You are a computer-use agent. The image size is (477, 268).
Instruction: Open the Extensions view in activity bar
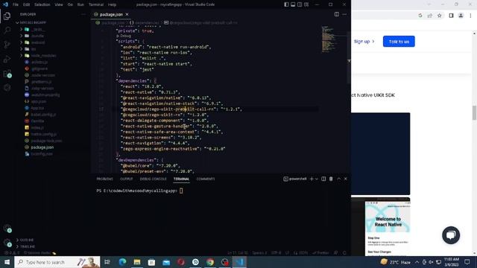click(x=7, y=74)
